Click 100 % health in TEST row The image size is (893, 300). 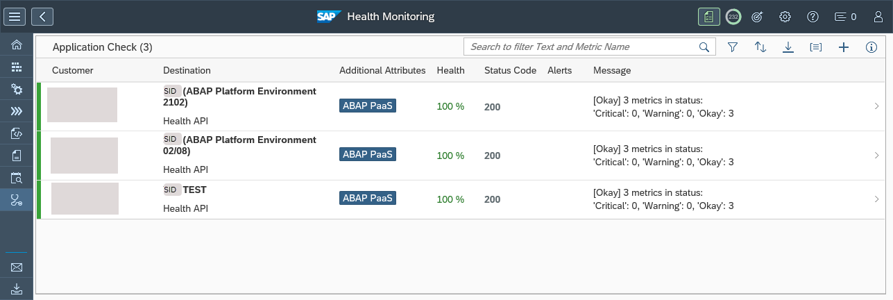(x=450, y=199)
